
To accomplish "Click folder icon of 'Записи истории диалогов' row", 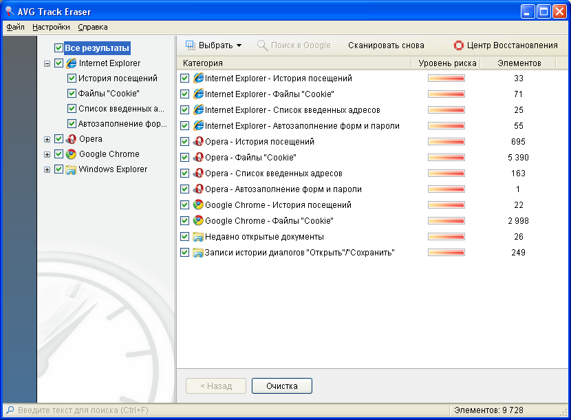I will coord(198,252).
